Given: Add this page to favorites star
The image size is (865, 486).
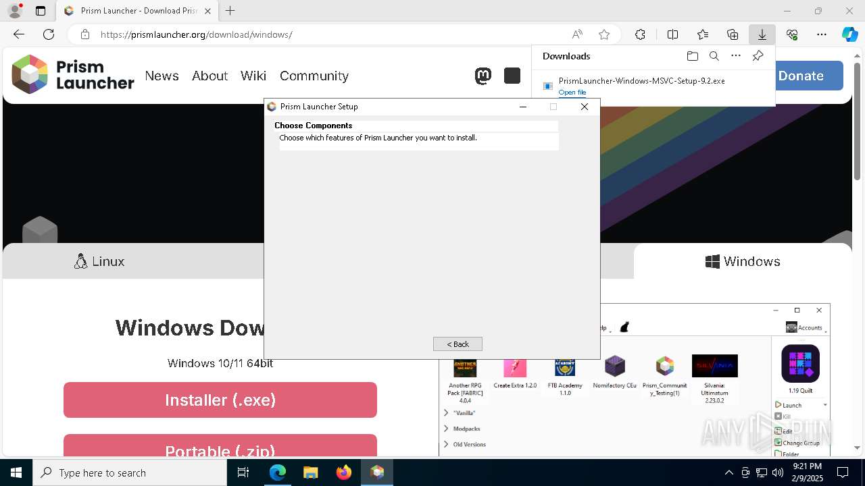Looking at the screenshot, I should tap(604, 34).
